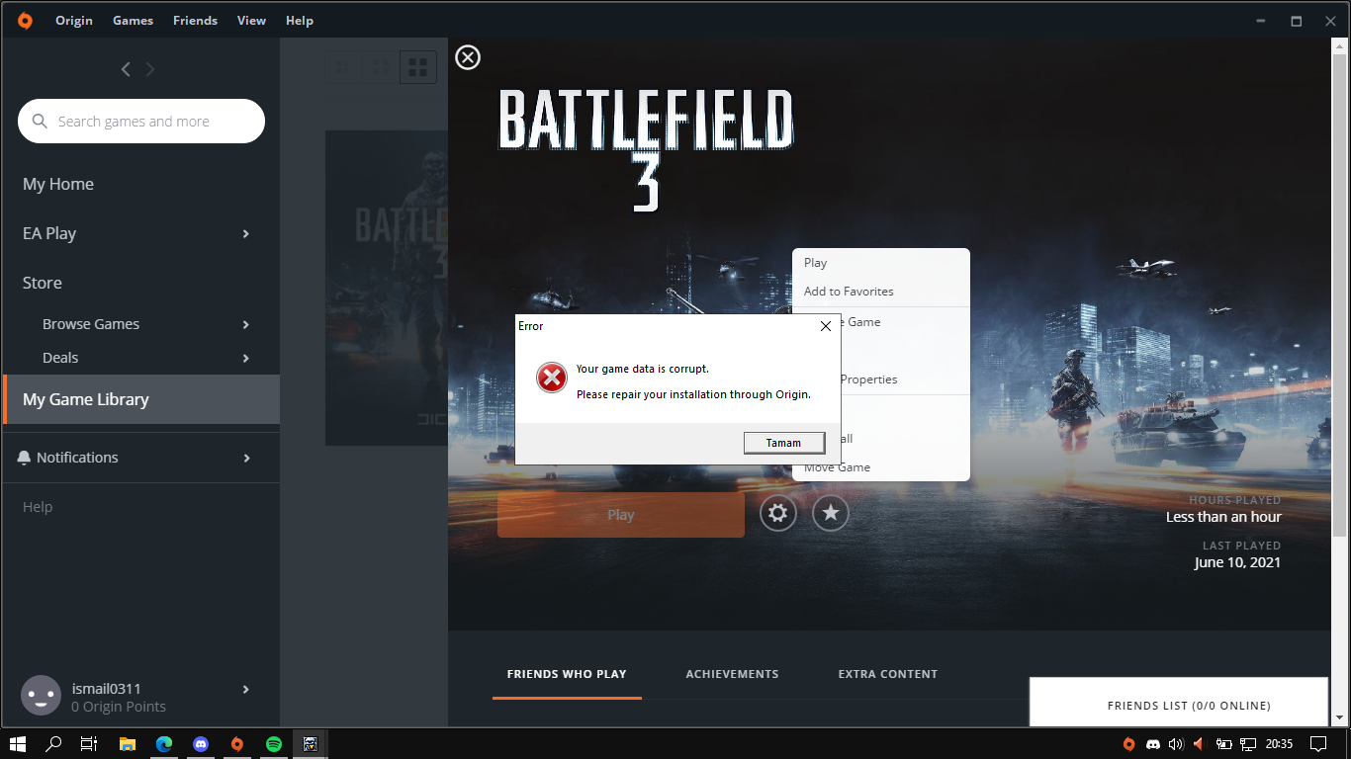Open the gear settings menu beside Play

tap(778, 513)
